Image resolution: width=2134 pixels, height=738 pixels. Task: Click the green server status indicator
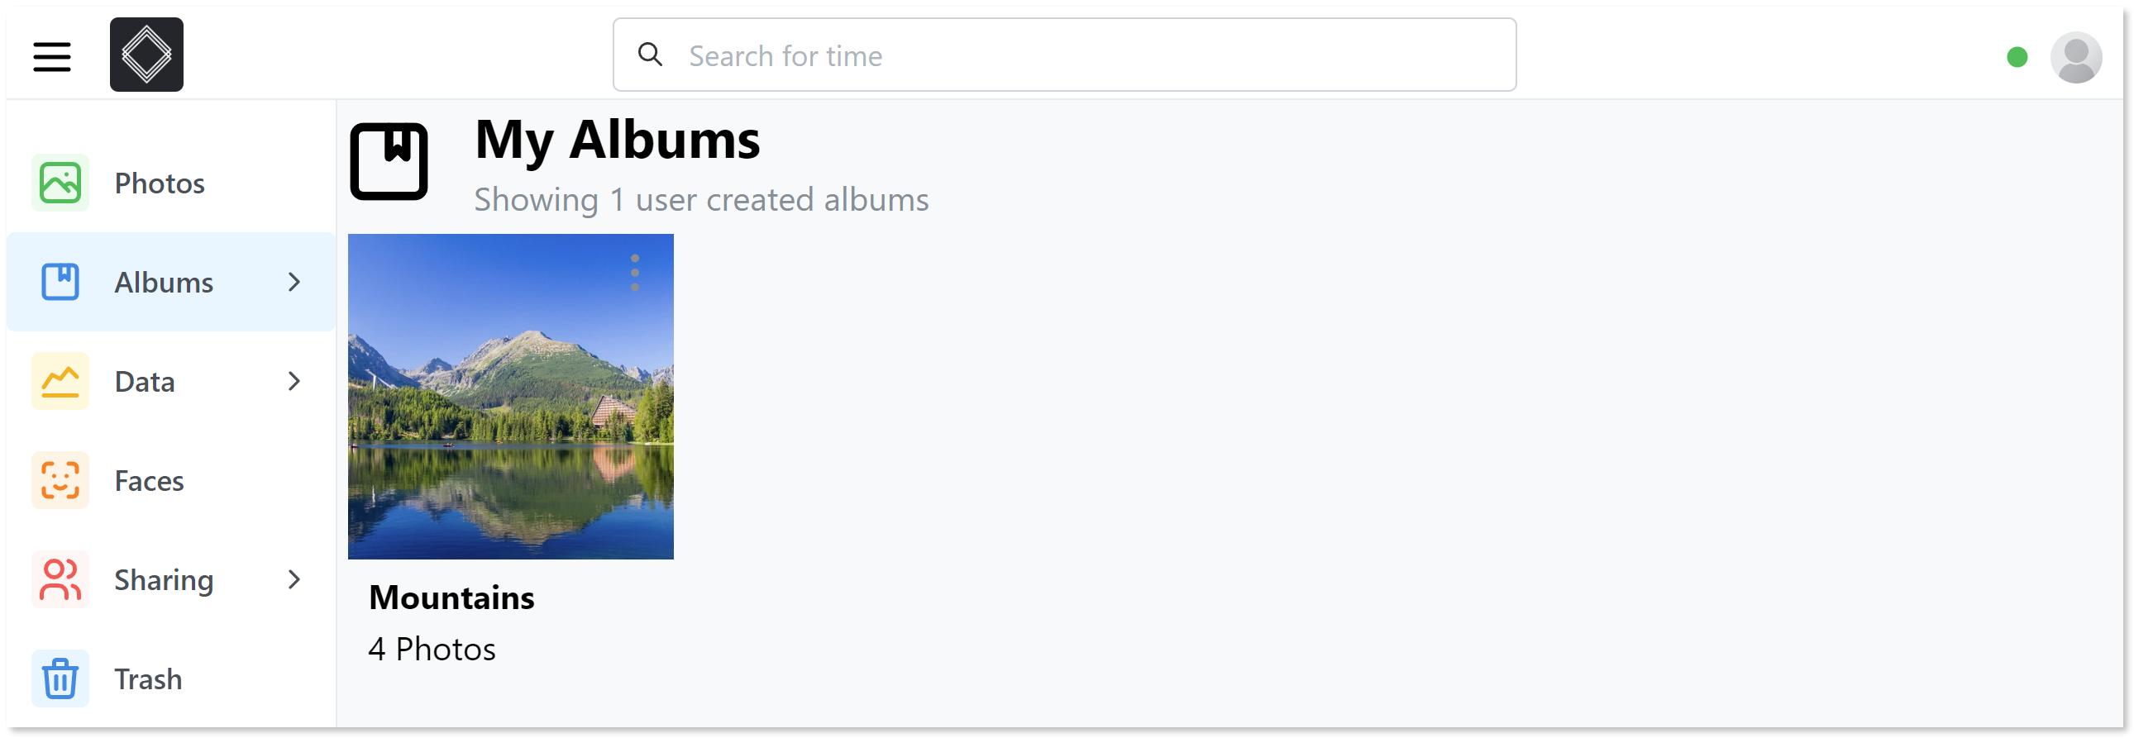2018,56
